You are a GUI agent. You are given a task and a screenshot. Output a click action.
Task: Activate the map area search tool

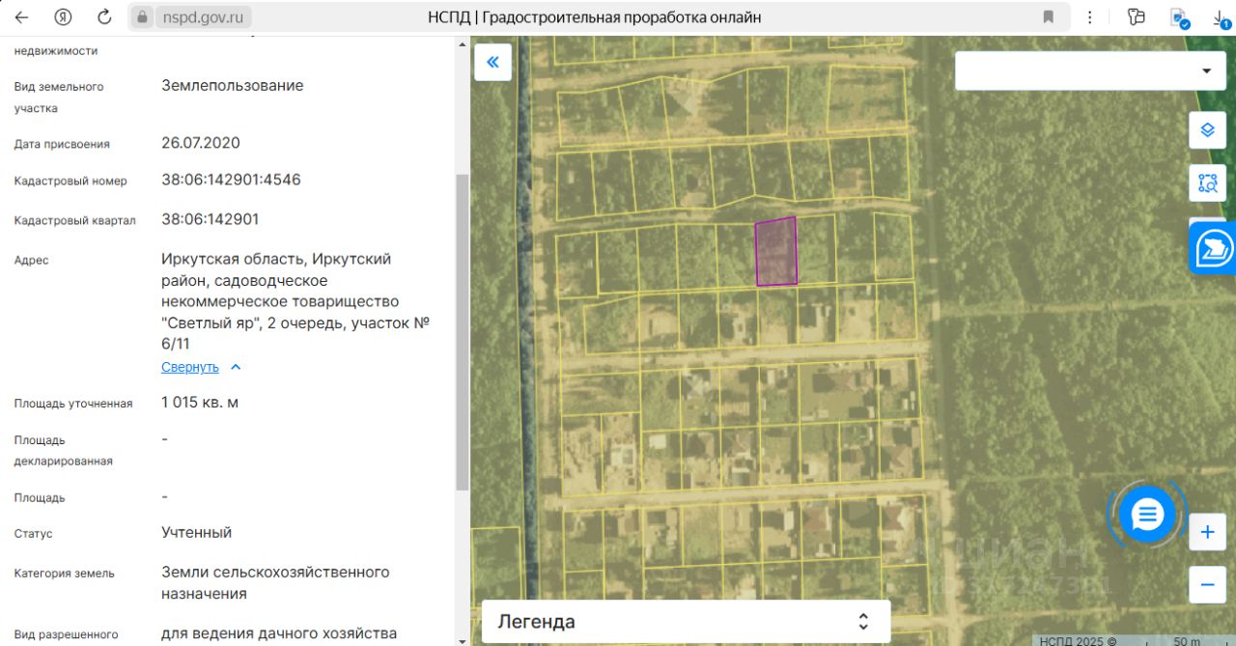click(x=1207, y=183)
